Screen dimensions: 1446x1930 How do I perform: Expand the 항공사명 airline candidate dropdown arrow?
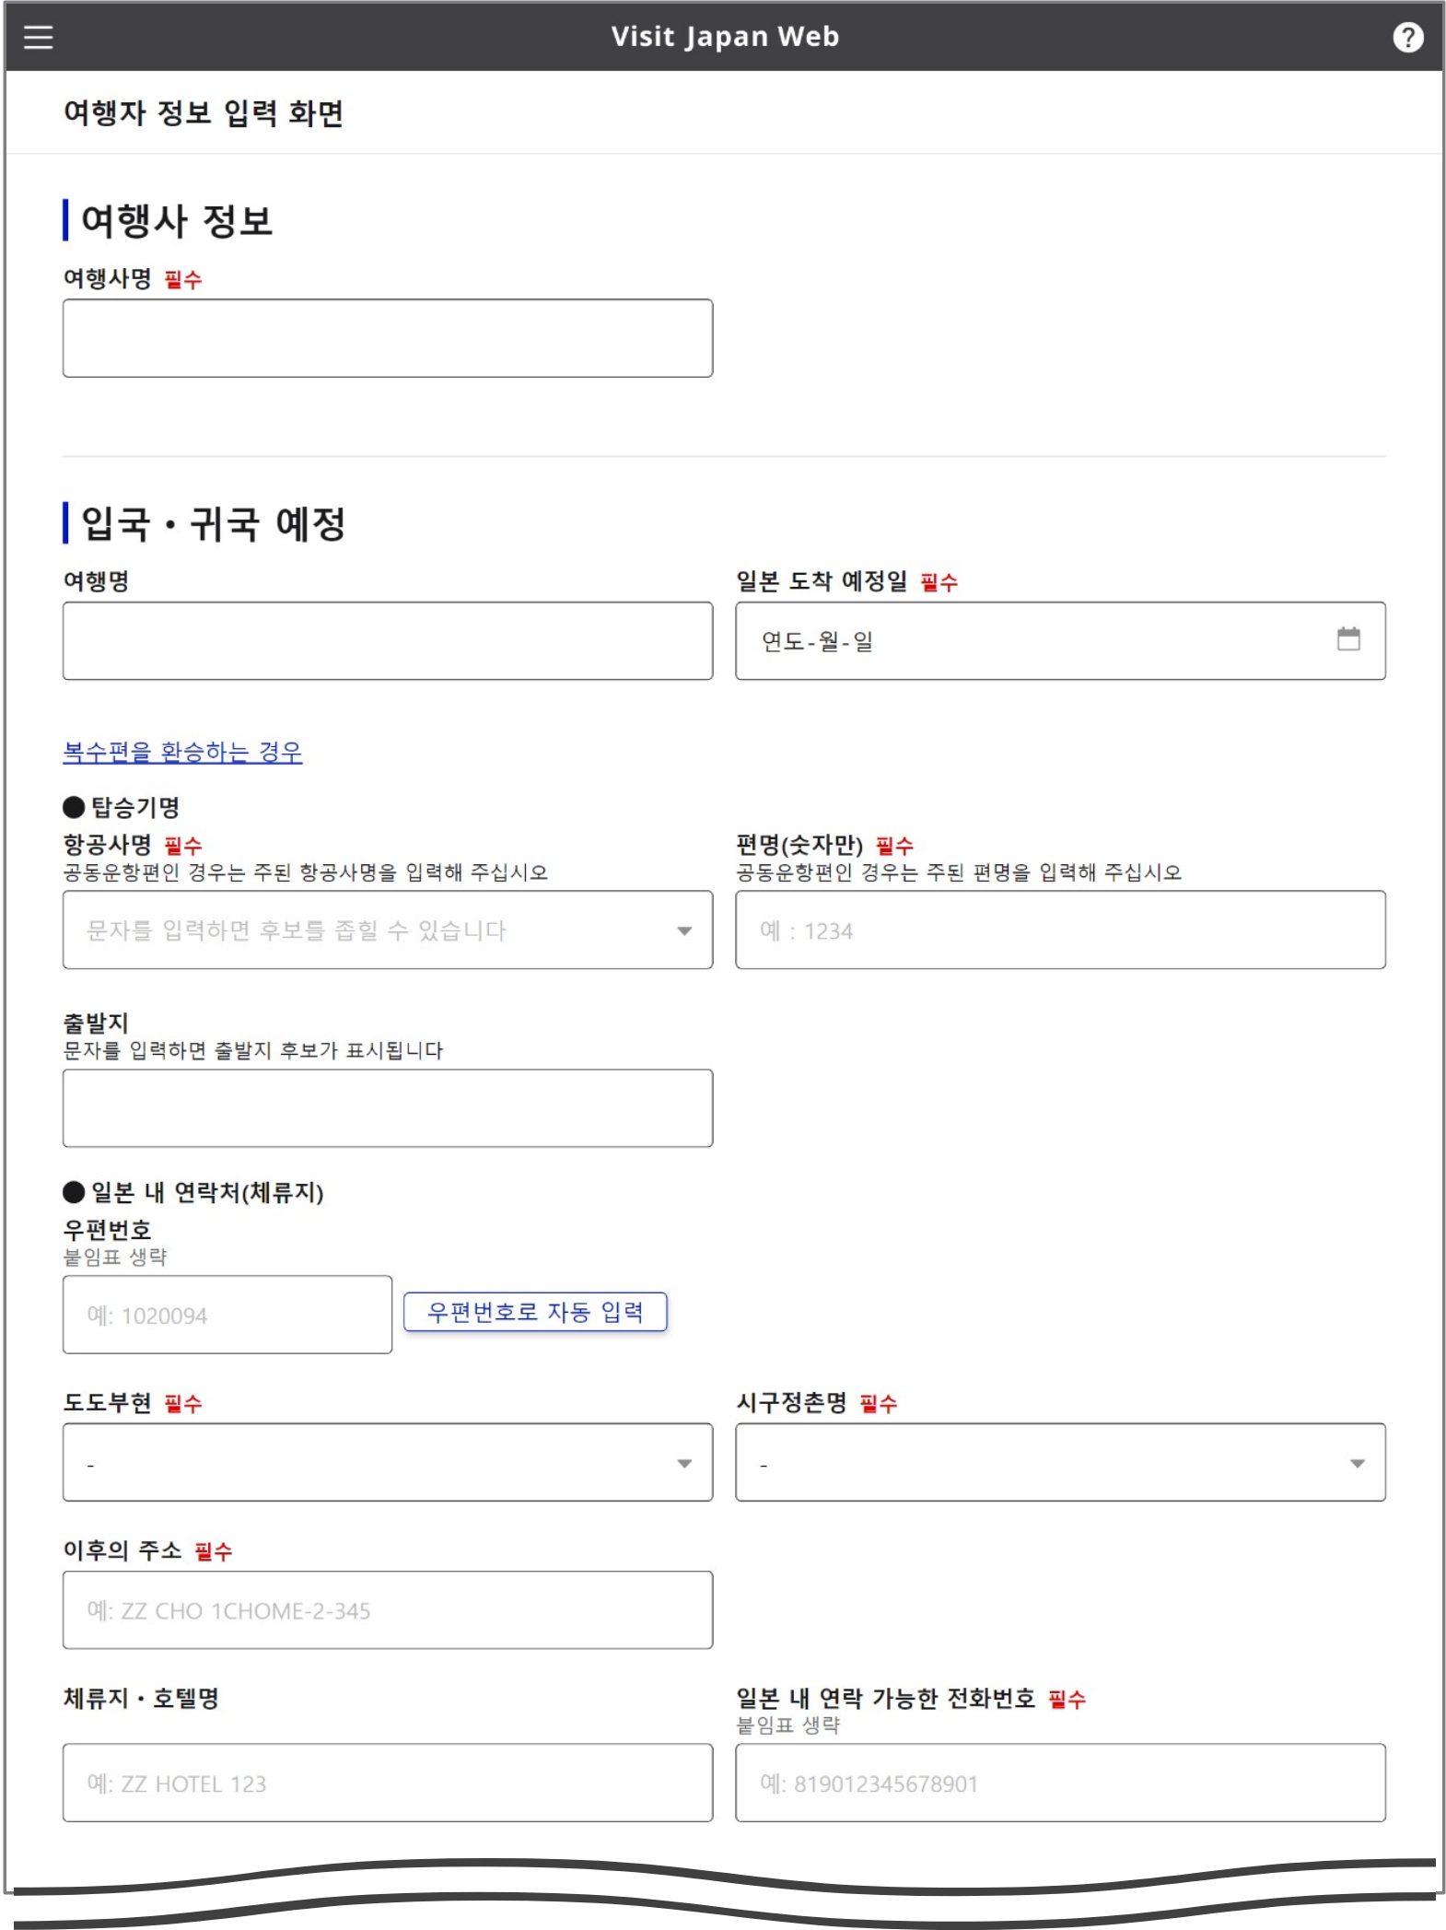click(x=685, y=930)
